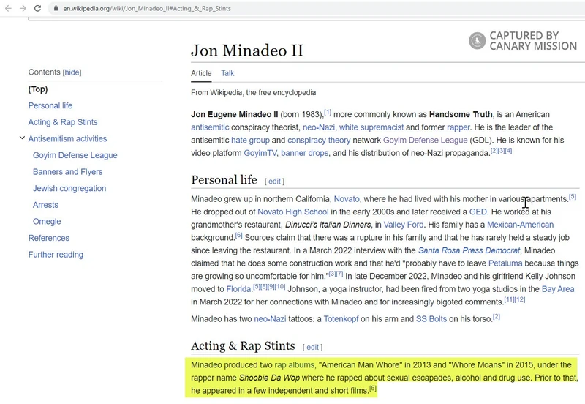The width and height of the screenshot is (585, 404).
Task: Click the browser back arrow
Action: (x=8, y=8)
